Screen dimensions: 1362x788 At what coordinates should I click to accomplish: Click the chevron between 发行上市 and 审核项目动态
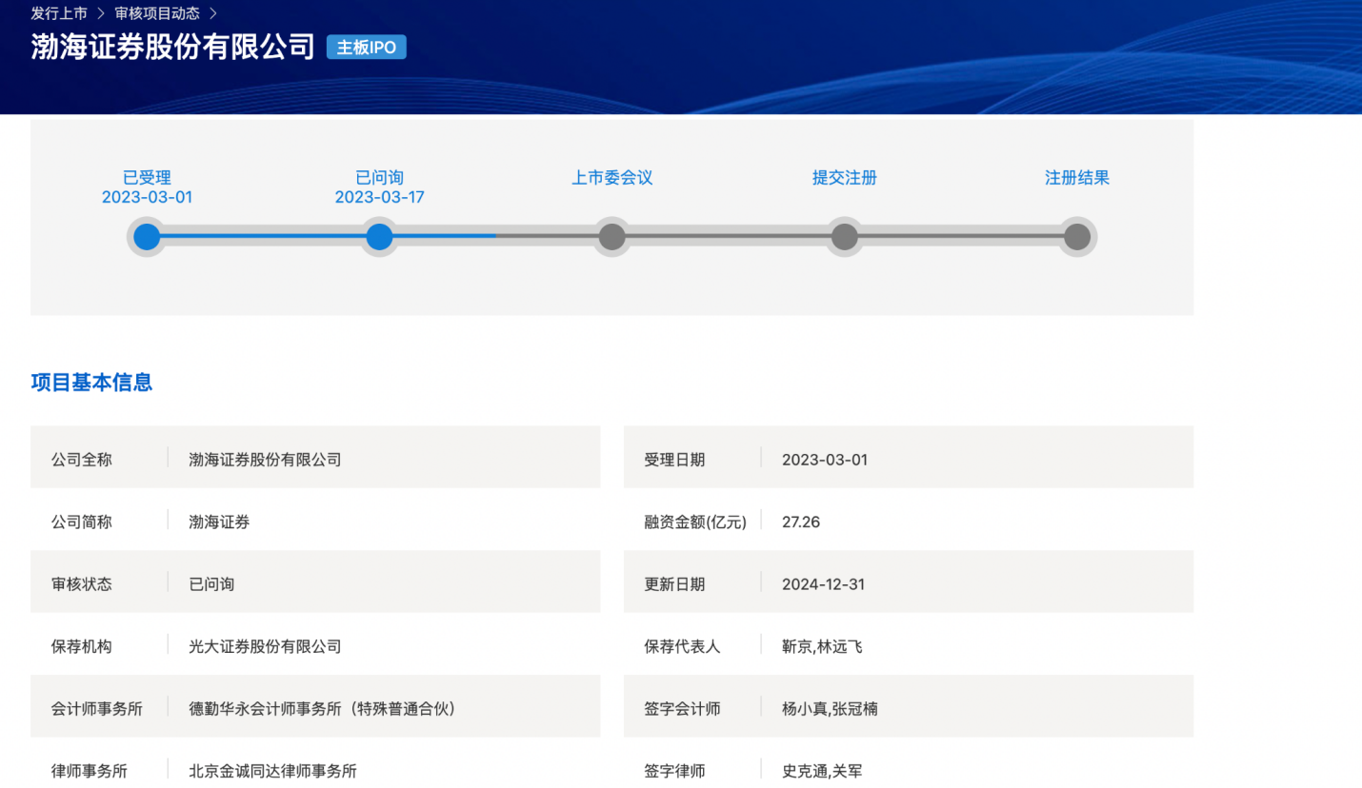[100, 13]
